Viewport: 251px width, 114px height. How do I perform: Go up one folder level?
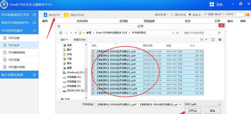[75, 33]
